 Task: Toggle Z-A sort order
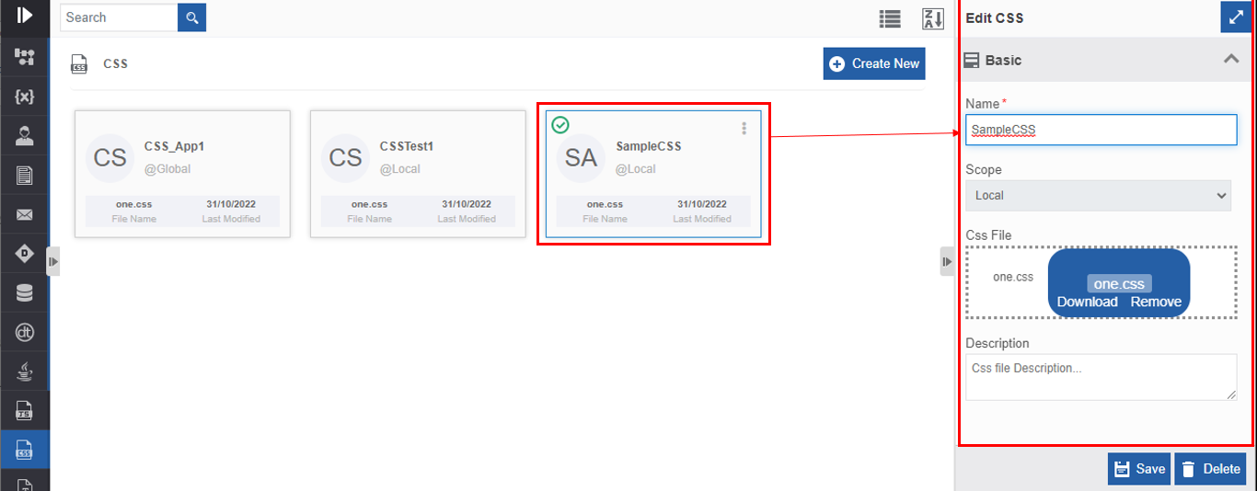933,18
